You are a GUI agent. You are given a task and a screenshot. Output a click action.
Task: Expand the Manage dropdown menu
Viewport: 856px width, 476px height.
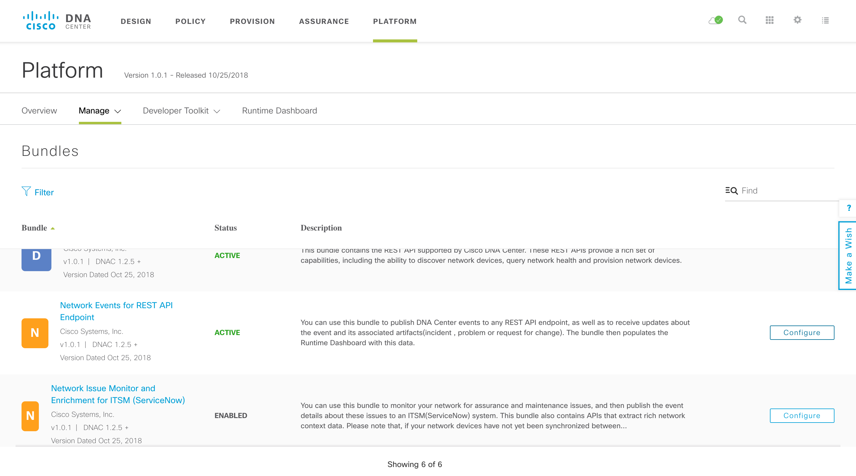[100, 110]
